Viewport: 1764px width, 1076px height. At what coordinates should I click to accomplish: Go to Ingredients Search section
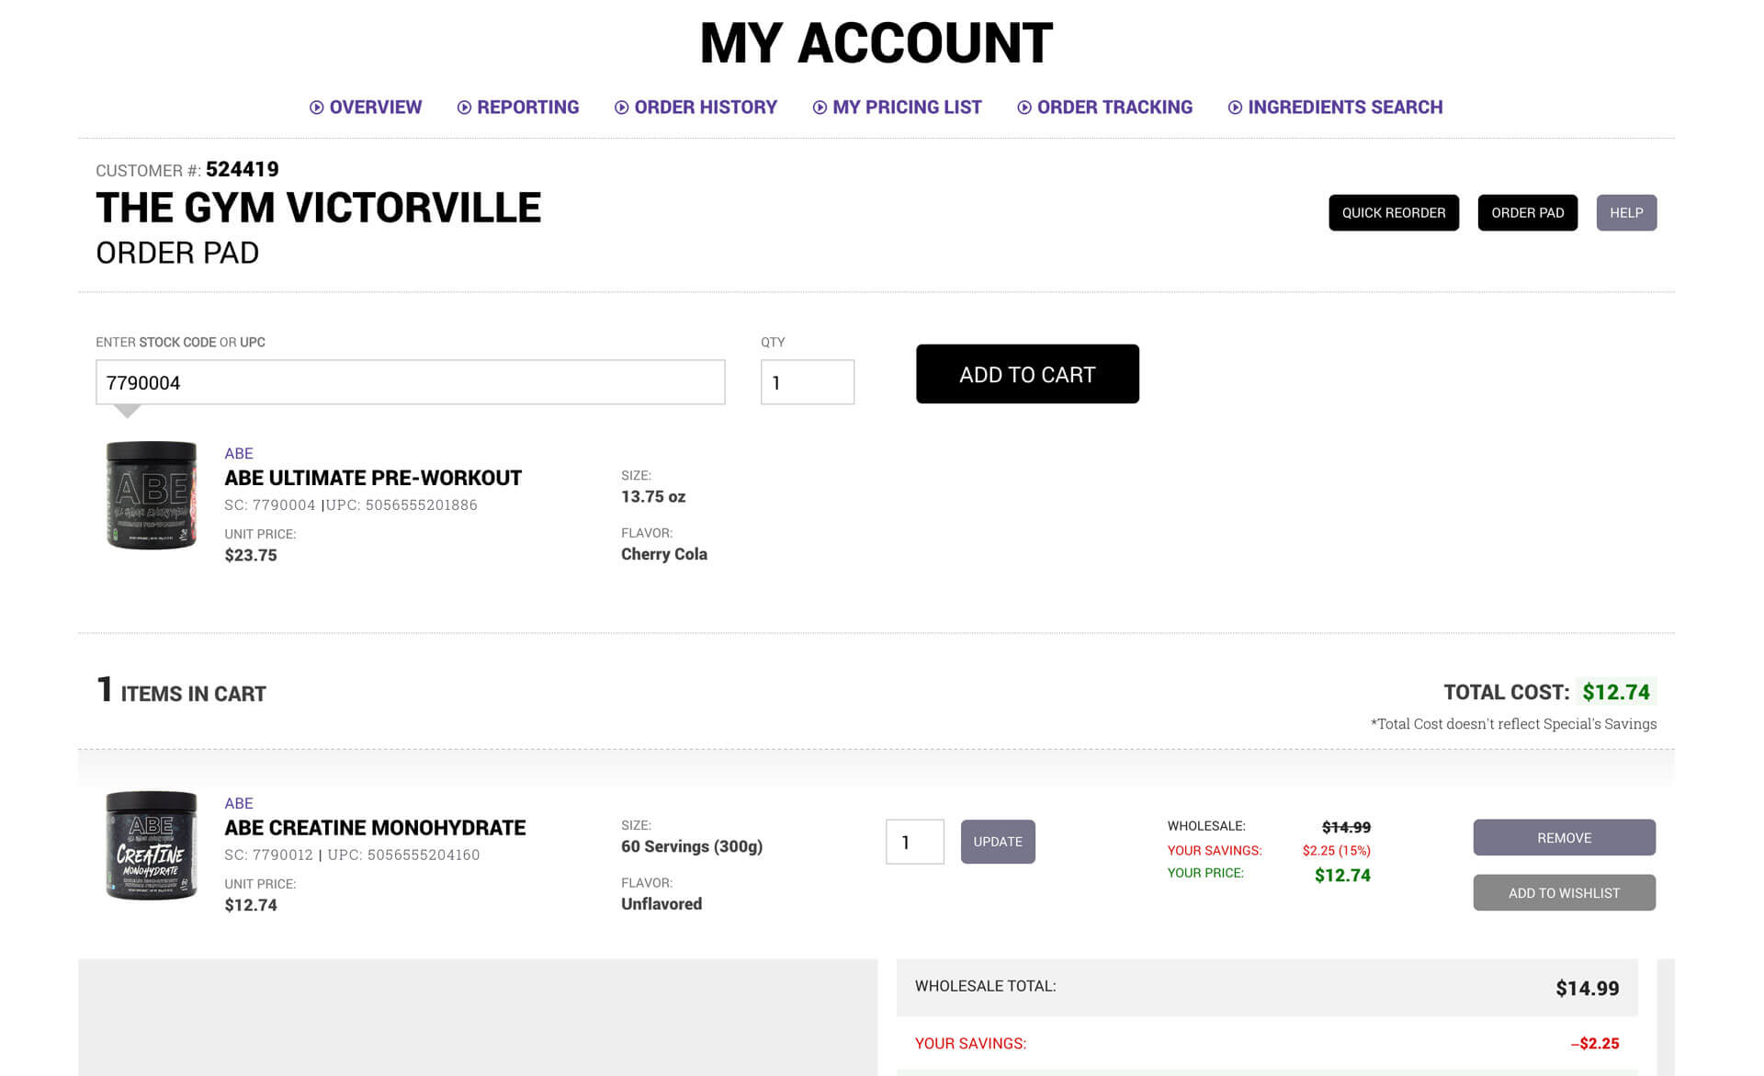coord(1344,108)
